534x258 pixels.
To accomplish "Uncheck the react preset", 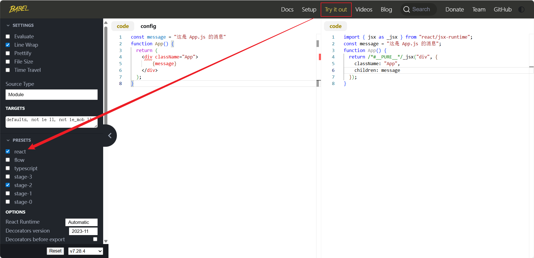I will pyautogui.click(x=8, y=152).
